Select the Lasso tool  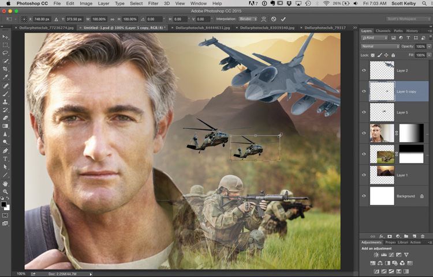point(5,53)
